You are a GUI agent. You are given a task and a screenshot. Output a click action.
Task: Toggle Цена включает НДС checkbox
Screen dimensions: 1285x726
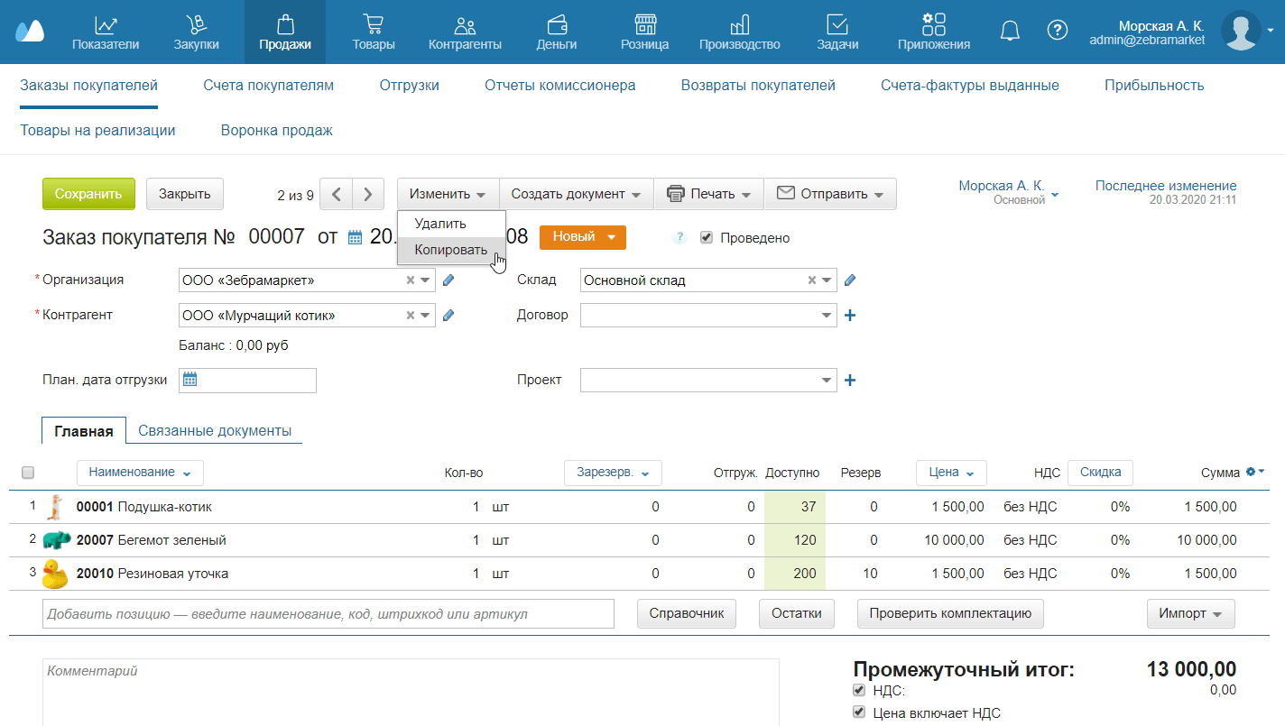pos(859,712)
